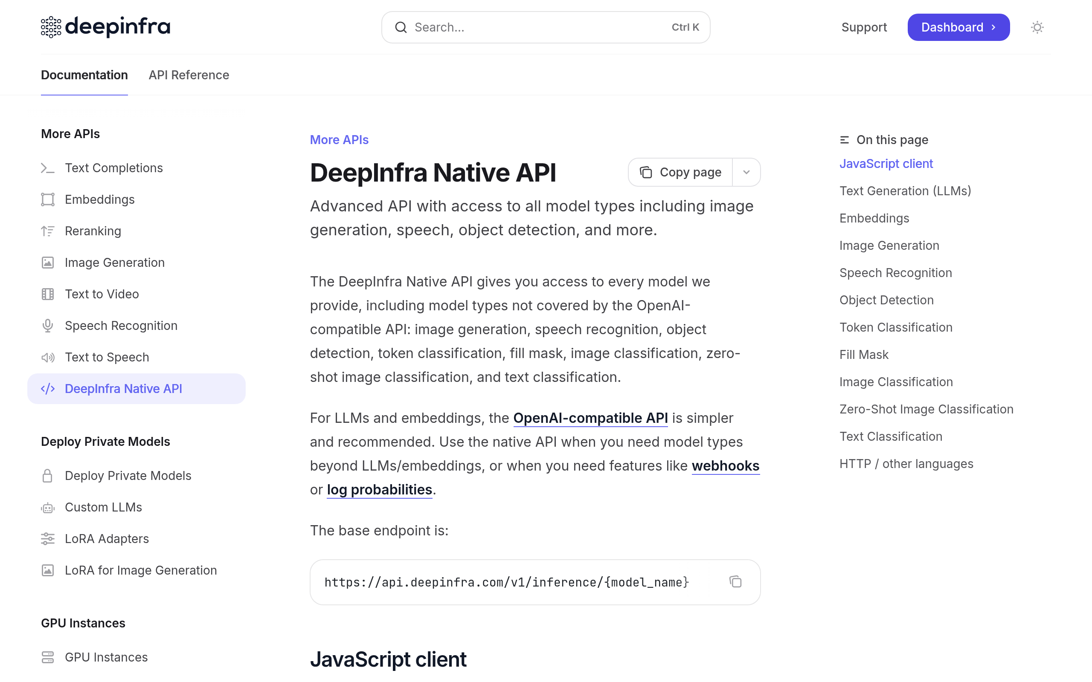This screenshot has height=682, width=1092.
Task: Jump to Image Generation in page outline
Action: pos(889,246)
